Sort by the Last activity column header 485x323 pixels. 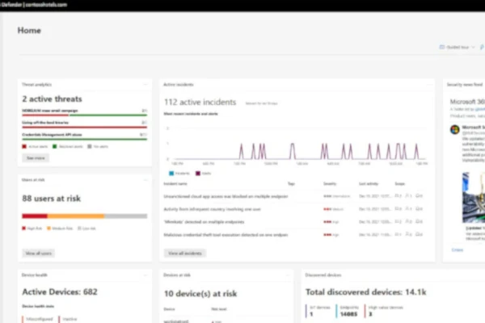tap(369, 183)
